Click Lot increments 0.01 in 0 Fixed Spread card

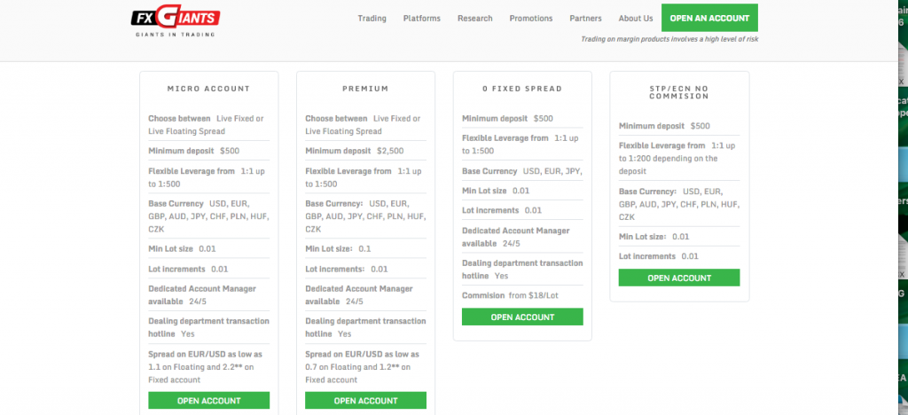click(x=502, y=210)
